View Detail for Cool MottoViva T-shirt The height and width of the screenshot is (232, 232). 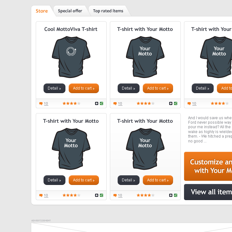(54, 88)
